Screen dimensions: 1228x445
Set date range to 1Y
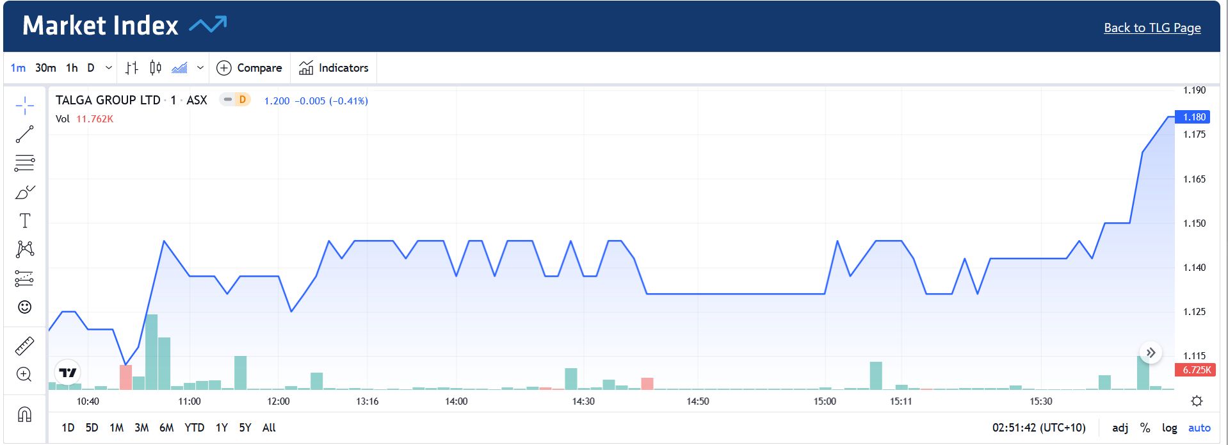222,428
